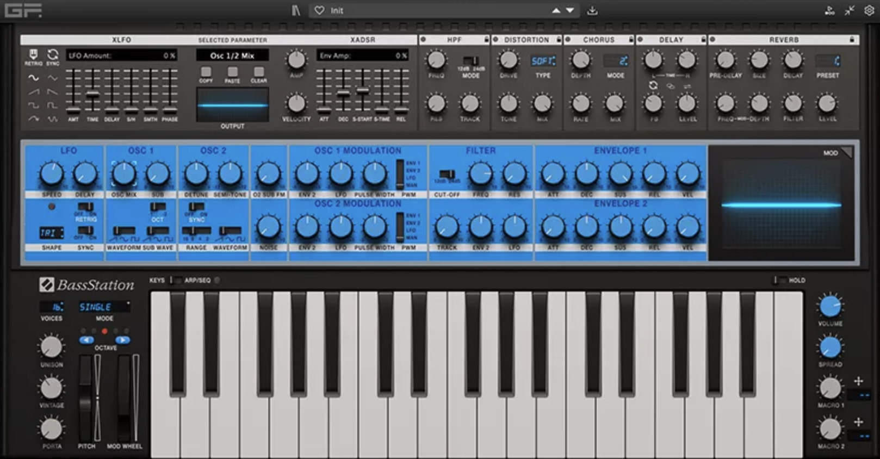This screenshot has height=459, width=880.
Task: Toggle the Filter 12dB/24dB slope switch
Action: click(x=447, y=174)
